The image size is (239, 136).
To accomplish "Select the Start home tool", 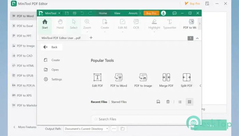I will (45, 24).
